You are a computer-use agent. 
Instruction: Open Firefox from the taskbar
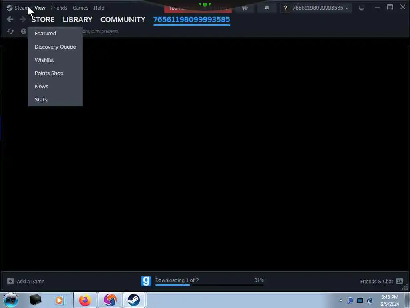point(85,300)
